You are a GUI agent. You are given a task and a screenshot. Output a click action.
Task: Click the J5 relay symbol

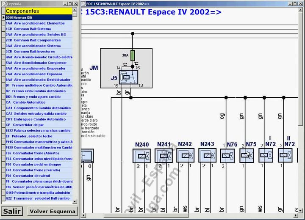(128, 77)
